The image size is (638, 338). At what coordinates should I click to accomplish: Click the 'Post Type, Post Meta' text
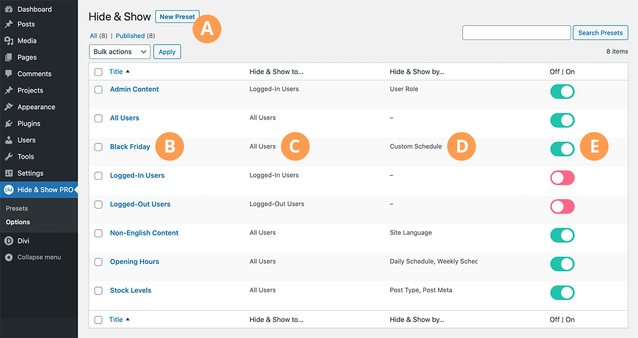[421, 290]
